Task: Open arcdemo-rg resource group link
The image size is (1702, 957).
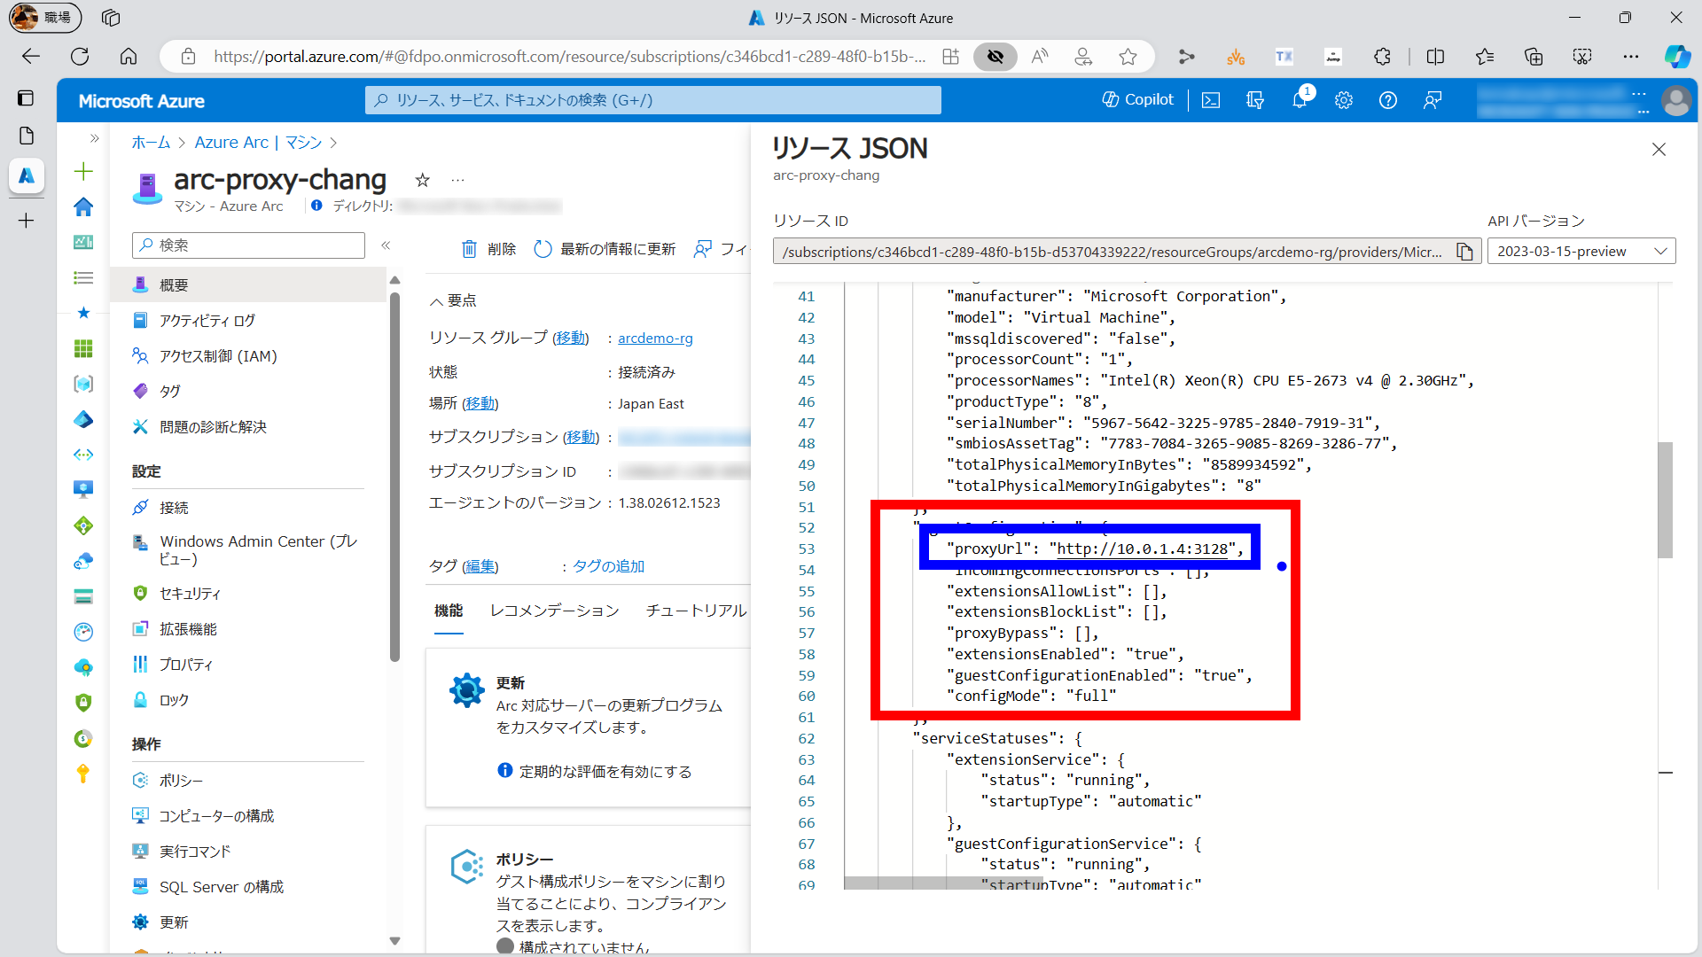Action: [655, 338]
